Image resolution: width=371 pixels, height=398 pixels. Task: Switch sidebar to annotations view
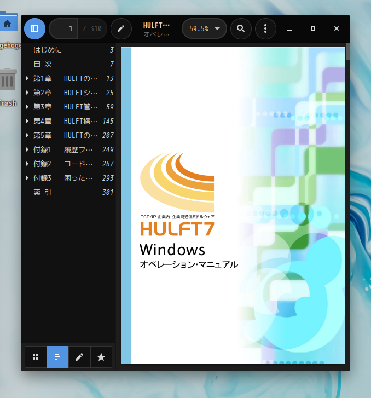pos(79,357)
